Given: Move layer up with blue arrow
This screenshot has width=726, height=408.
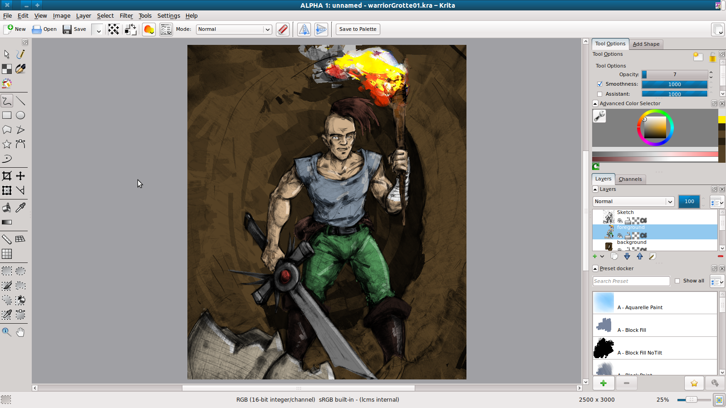Looking at the screenshot, I should (x=640, y=256).
